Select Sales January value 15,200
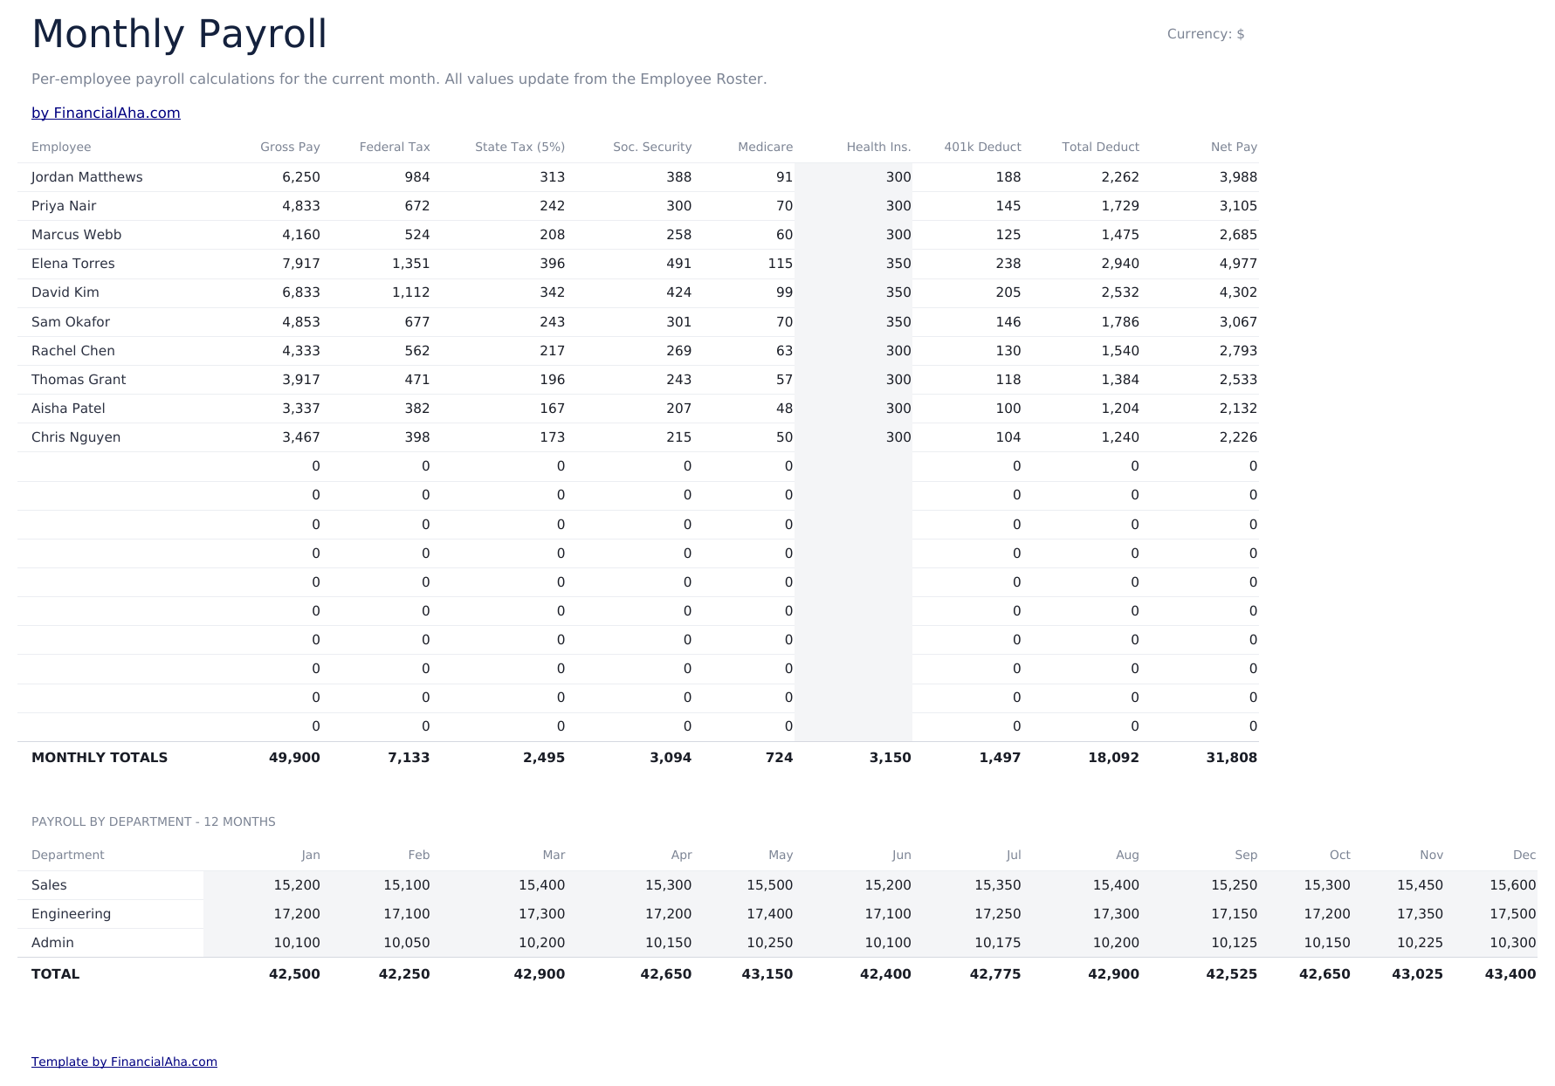Viewport: 1555px width, 1086px height. (297, 885)
